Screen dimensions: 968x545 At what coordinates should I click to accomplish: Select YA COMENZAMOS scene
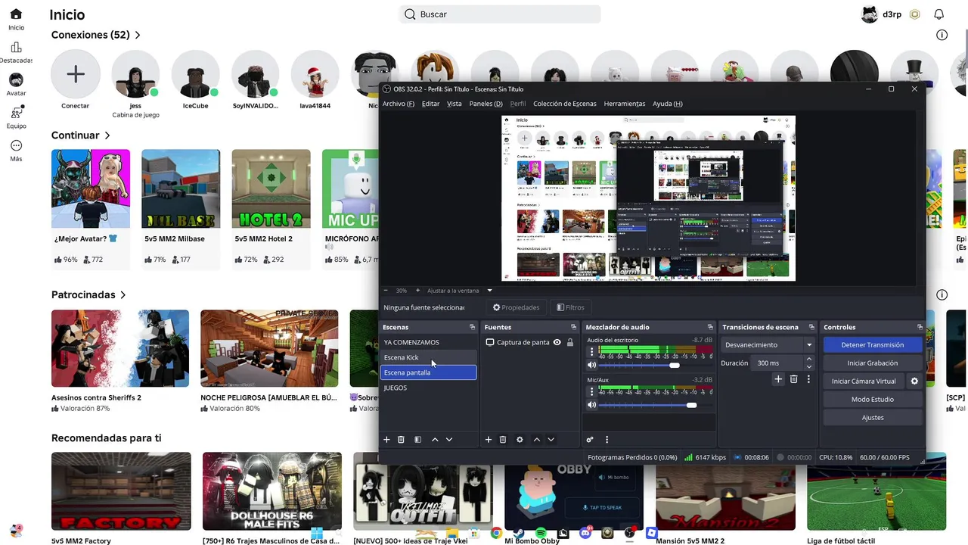click(429, 342)
